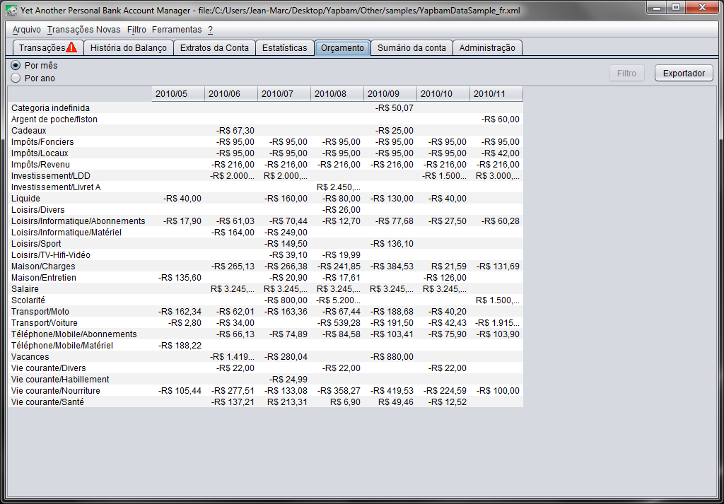Open the Transações Novas menu

click(x=83, y=30)
